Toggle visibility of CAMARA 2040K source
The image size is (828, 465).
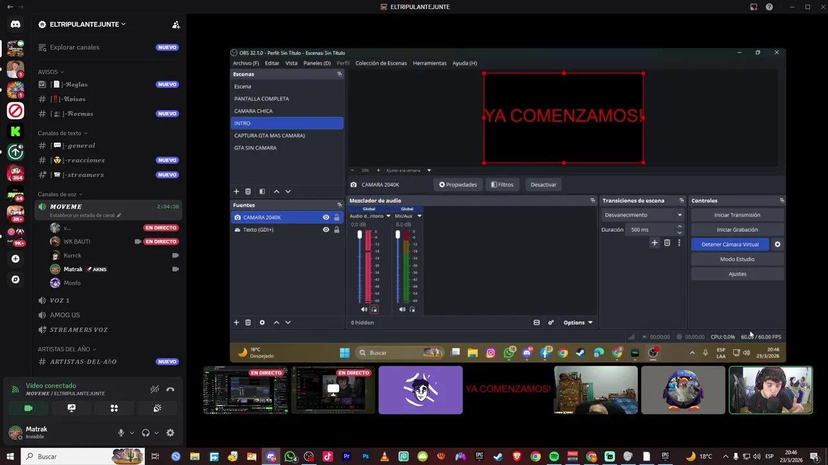(x=326, y=218)
